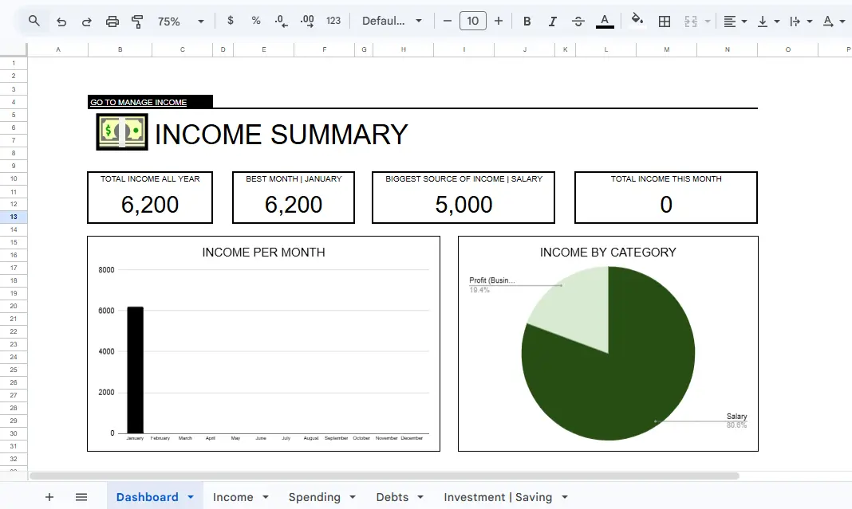Apply currency format using the dollar icon
The image size is (852, 509).
coord(230,21)
